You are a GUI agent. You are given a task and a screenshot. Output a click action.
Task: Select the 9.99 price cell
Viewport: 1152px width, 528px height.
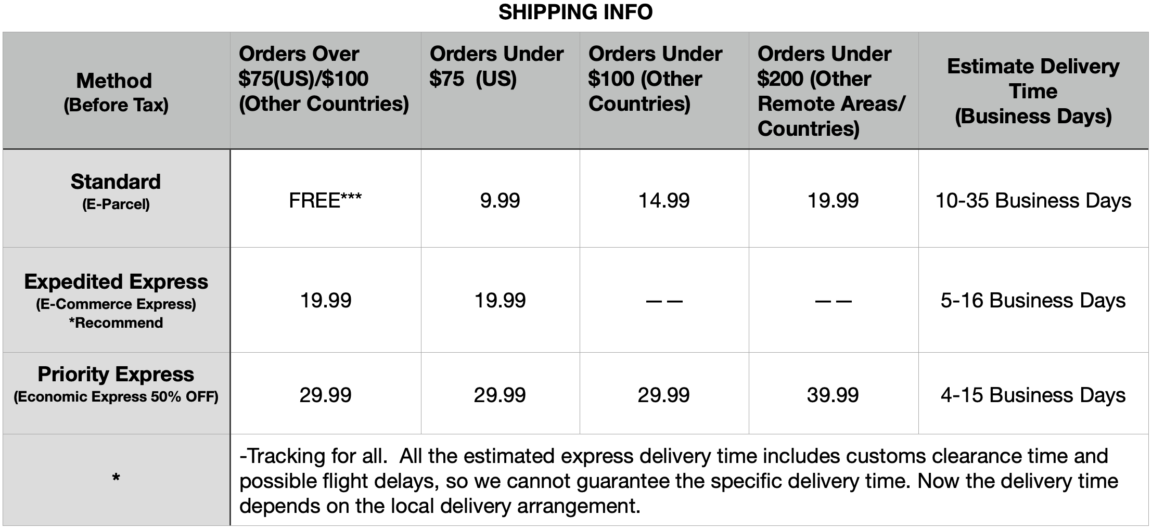point(500,200)
